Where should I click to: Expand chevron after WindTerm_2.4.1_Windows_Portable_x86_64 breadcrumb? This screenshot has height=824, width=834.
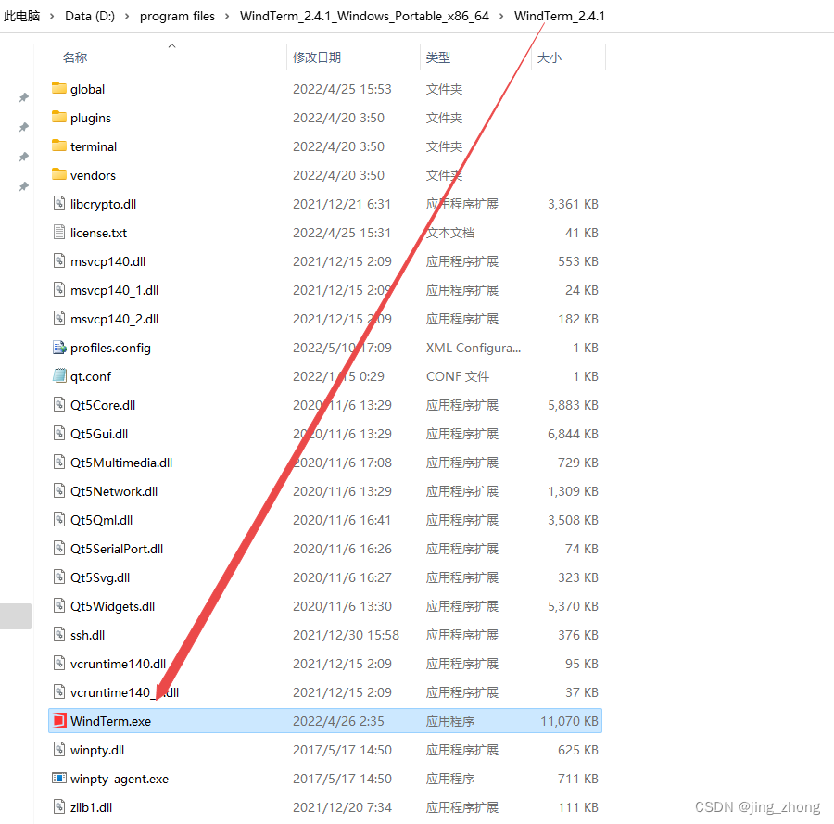[x=501, y=17]
